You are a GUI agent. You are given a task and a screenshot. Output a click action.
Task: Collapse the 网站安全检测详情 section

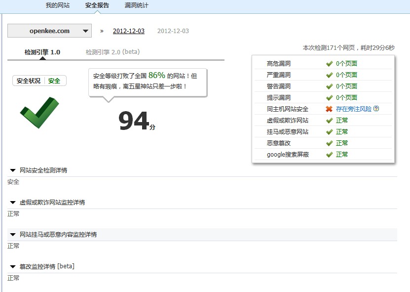13,170
